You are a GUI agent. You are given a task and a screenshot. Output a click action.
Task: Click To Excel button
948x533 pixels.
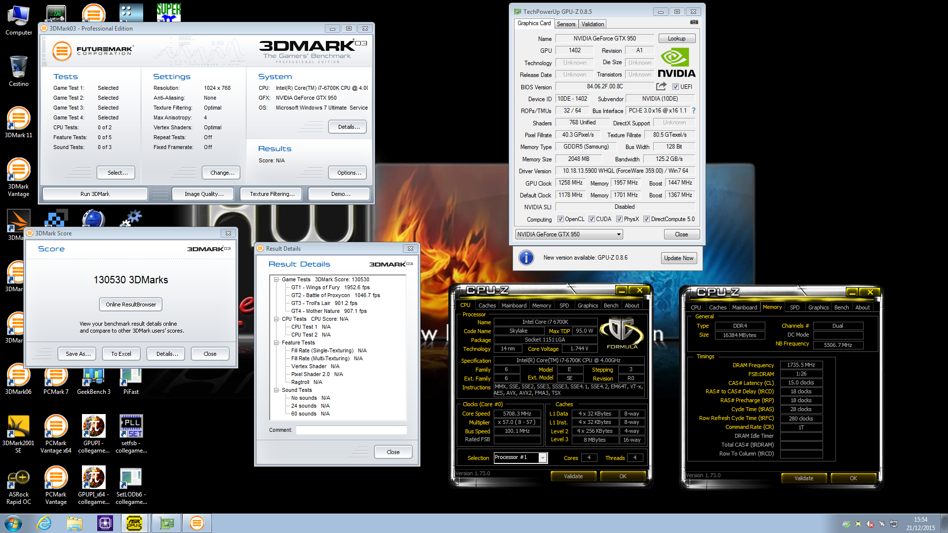click(x=121, y=354)
